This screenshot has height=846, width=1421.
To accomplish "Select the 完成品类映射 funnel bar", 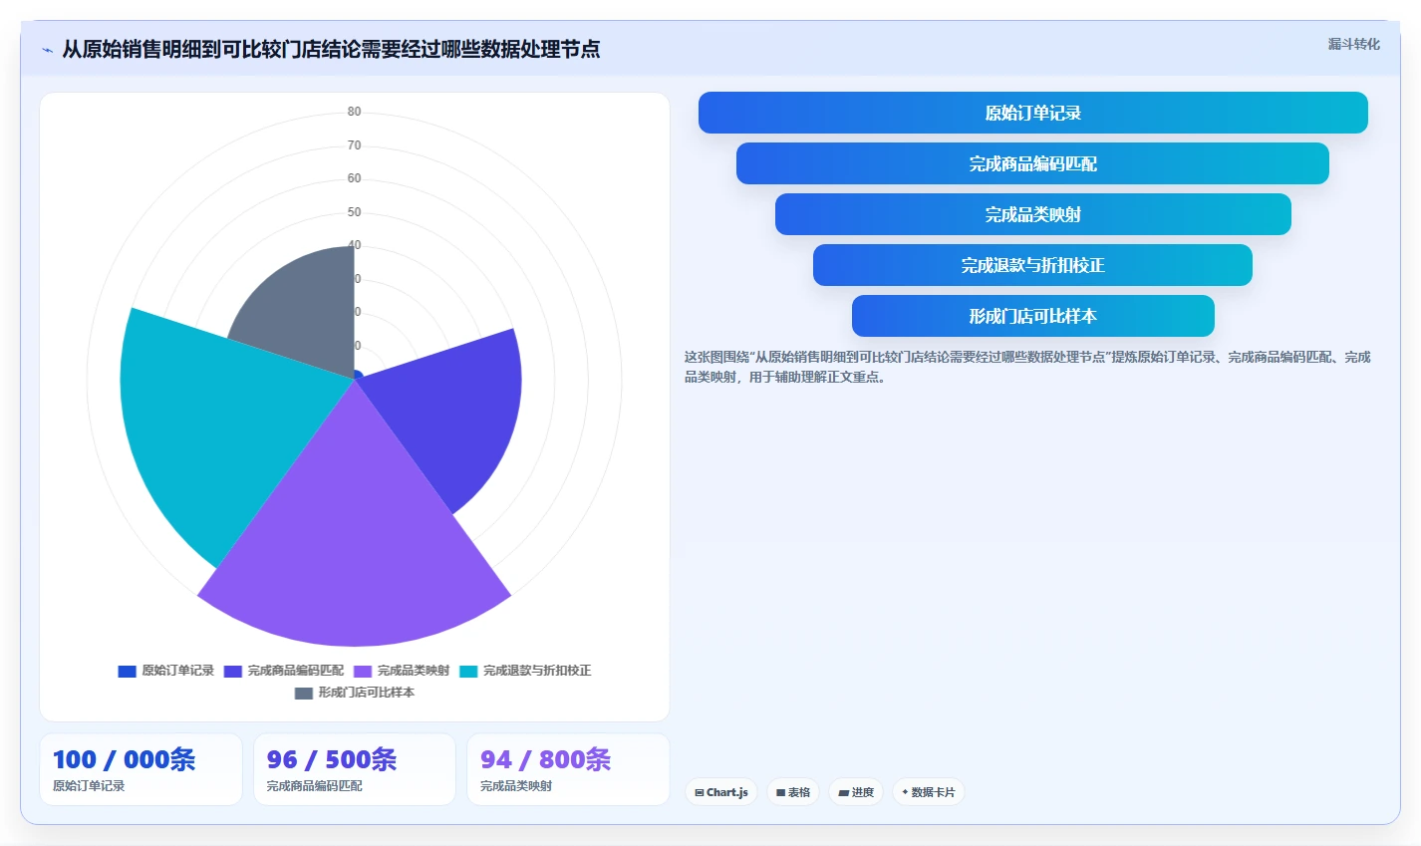I will tap(1032, 214).
